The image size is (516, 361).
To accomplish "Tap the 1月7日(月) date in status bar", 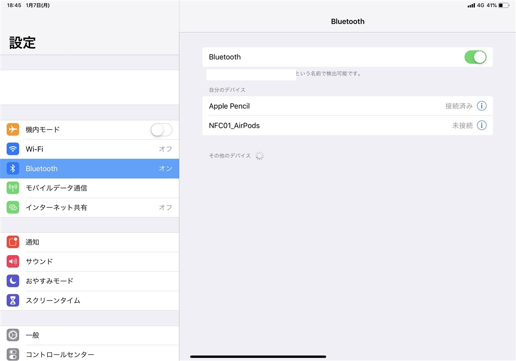I will coord(38,5).
